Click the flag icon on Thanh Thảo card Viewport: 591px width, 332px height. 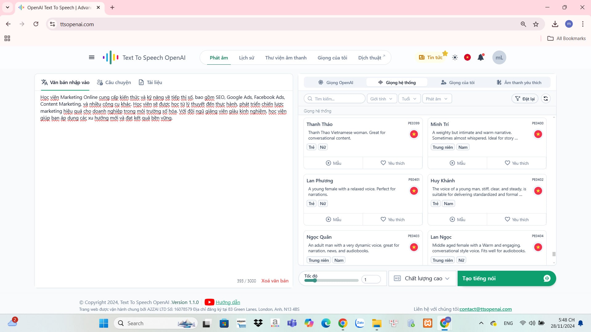[x=414, y=134]
